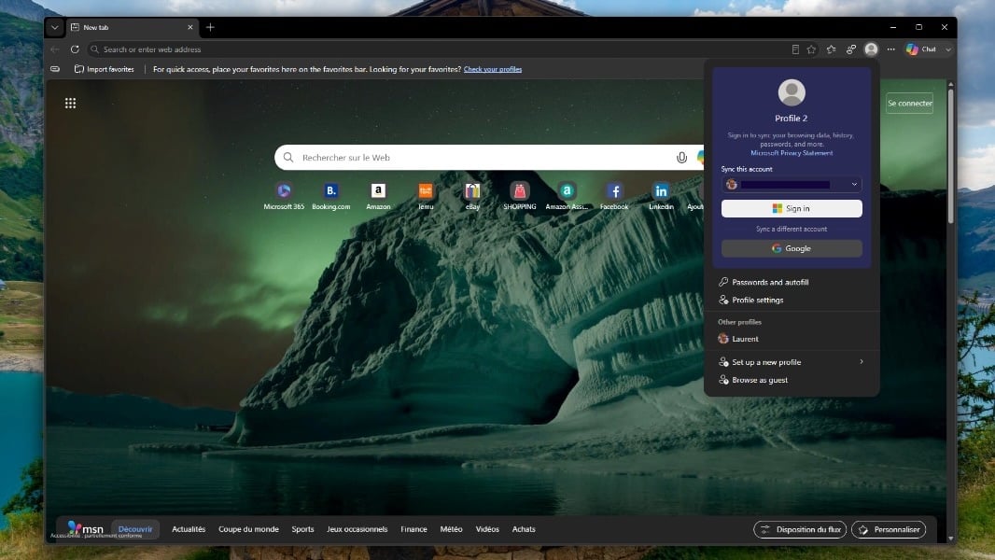Open the Booking.com shortcut
The height and width of the screenshot is (560, 995).
pyautogui.click(x=330, y=196)
